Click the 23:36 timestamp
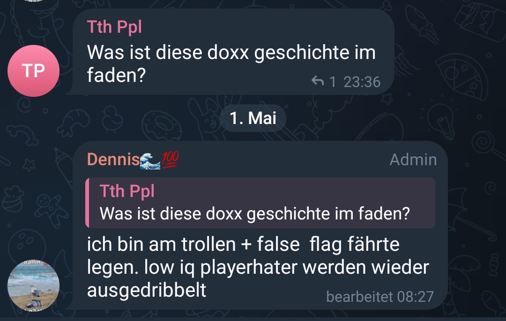506x321 pixels. (362, 82)
